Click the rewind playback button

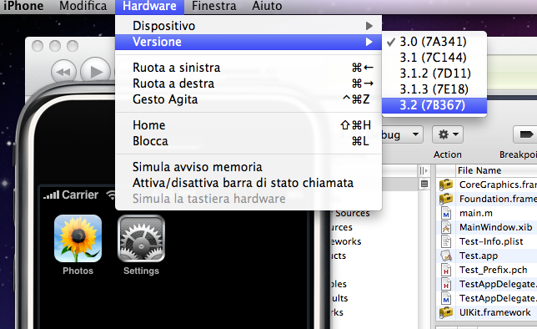pos(63,72)
